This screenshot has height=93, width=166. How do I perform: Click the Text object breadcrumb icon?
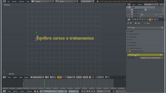click(136, 23)
